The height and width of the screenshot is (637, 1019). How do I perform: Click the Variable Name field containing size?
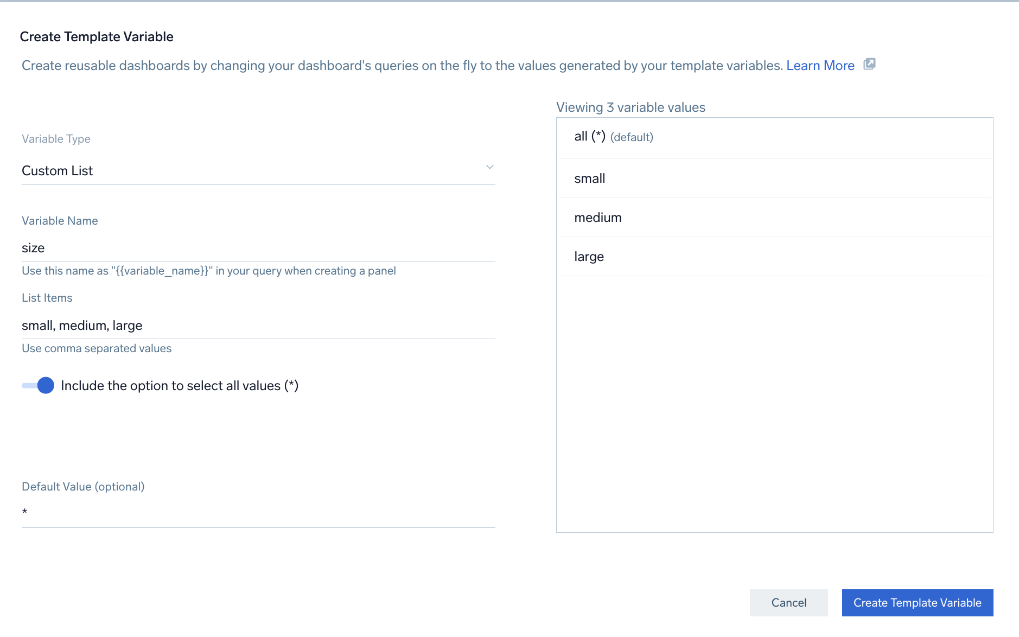click(258, 248)
